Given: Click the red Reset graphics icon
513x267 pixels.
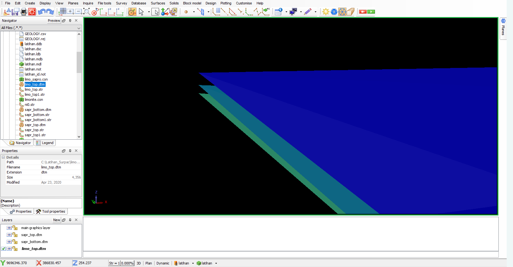Looking at the screenshot, I should point(32,12).
